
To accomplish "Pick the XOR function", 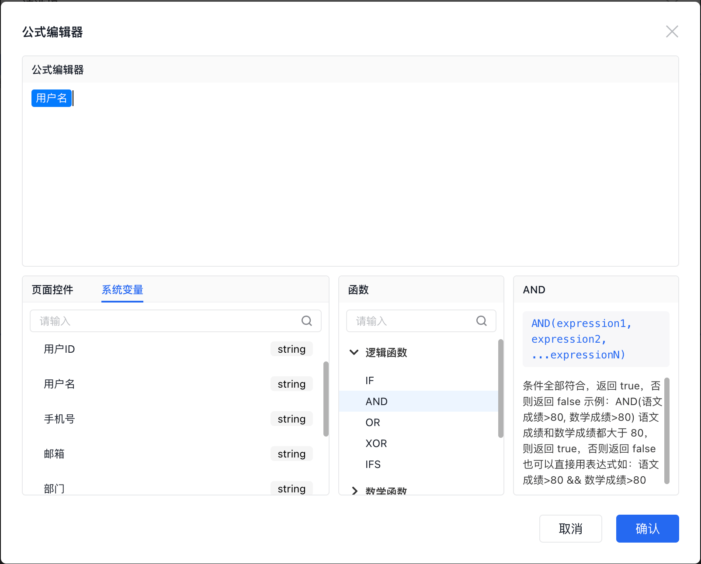I will tap(419, 443).
